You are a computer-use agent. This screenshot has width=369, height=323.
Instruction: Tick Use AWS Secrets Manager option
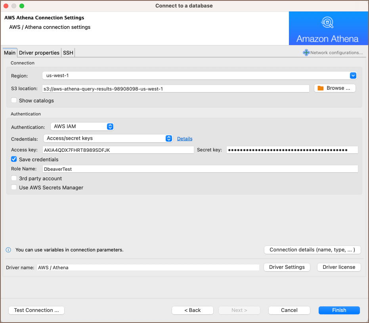[14, 187]
